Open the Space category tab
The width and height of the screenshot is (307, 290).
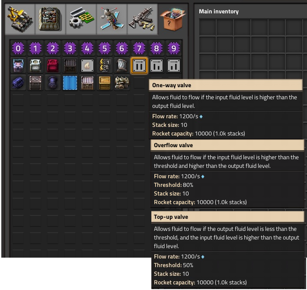pos(112,19)
